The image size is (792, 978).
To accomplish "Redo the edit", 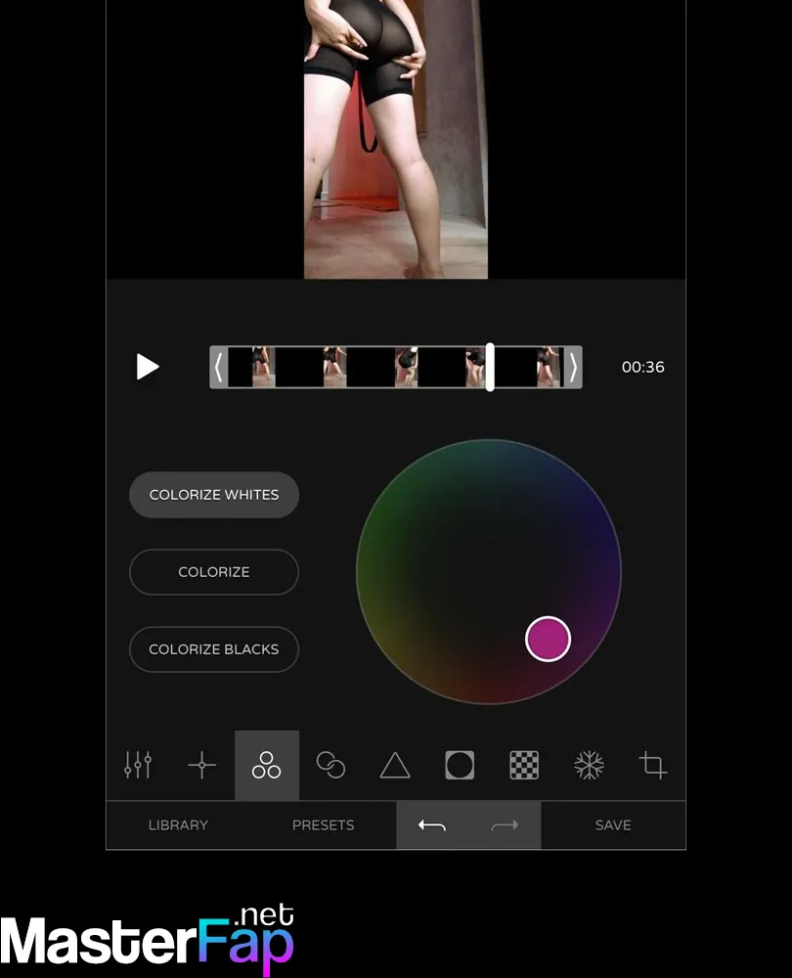I will (505, 825).
